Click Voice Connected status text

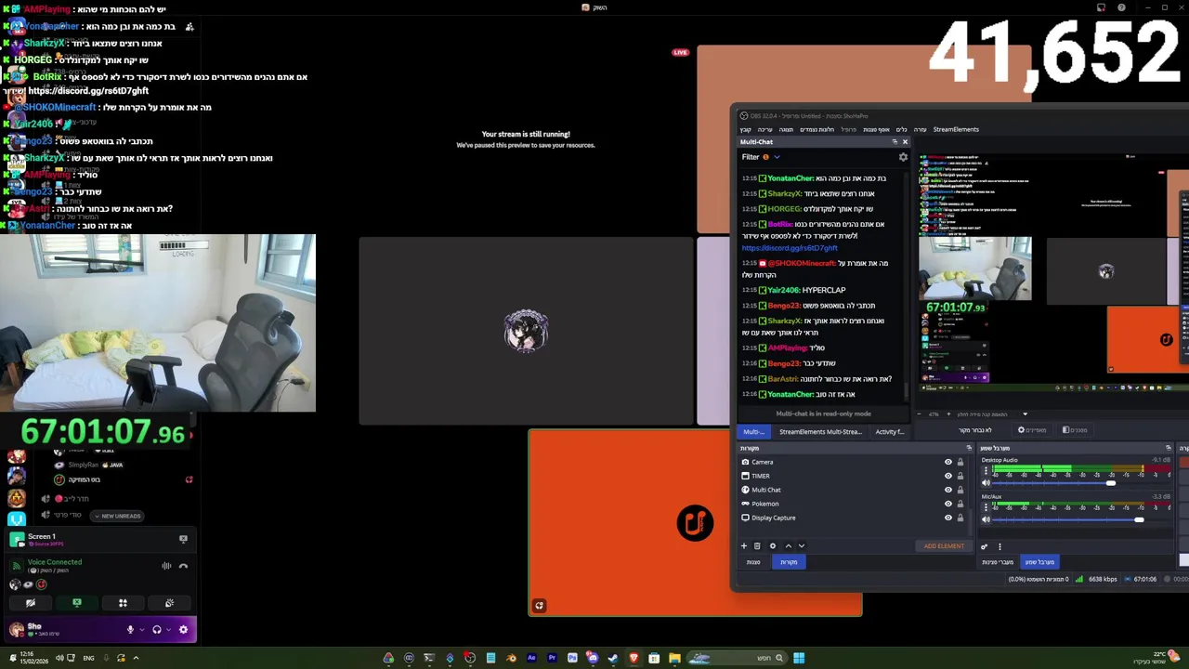coord(55,562)
